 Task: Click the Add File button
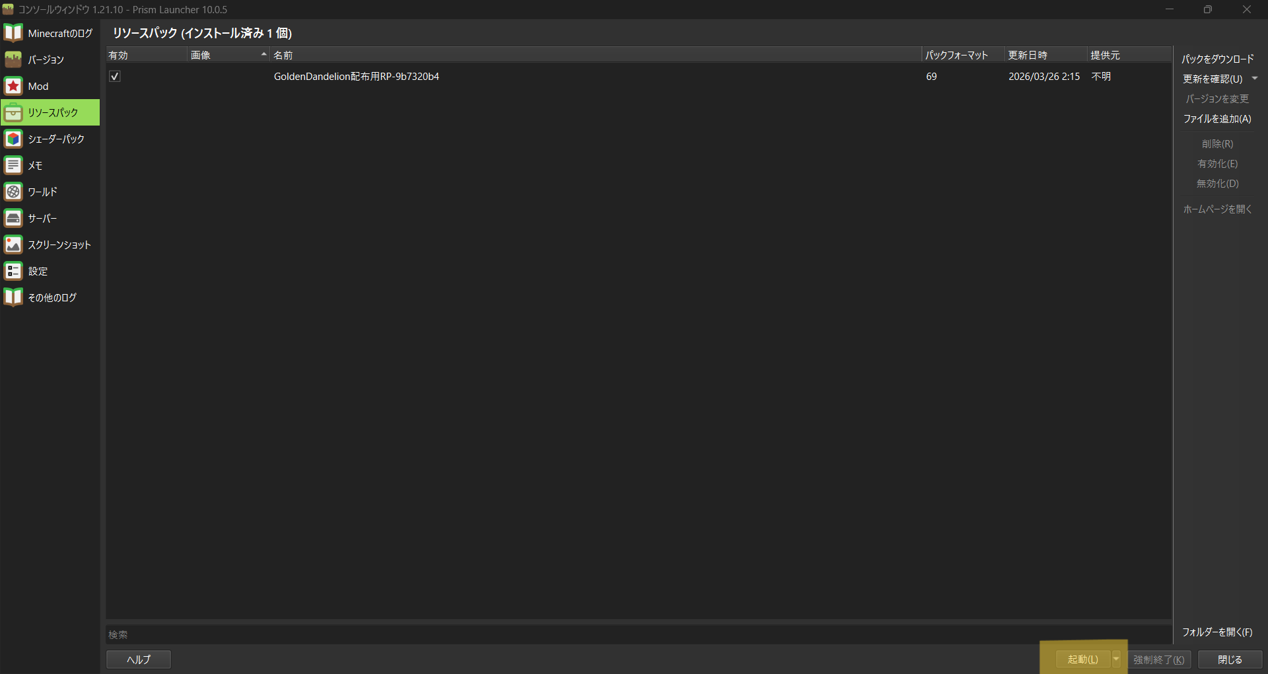[1217, 119]
